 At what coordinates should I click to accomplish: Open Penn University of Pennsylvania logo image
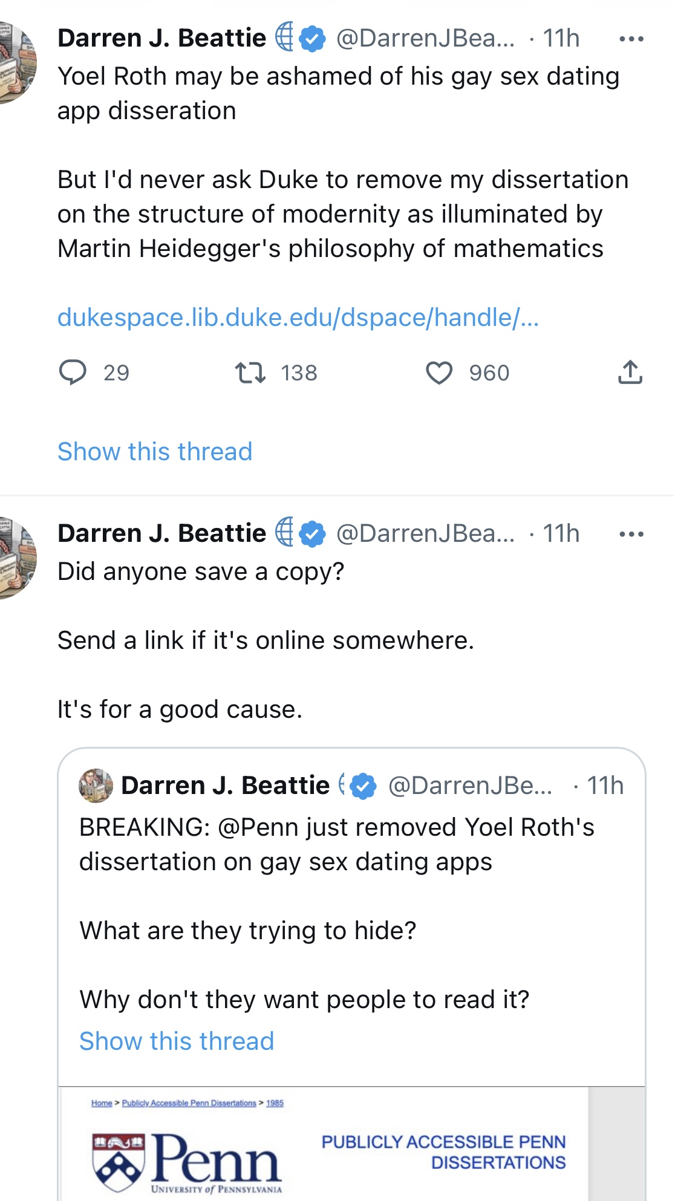tap(187, 1162)
